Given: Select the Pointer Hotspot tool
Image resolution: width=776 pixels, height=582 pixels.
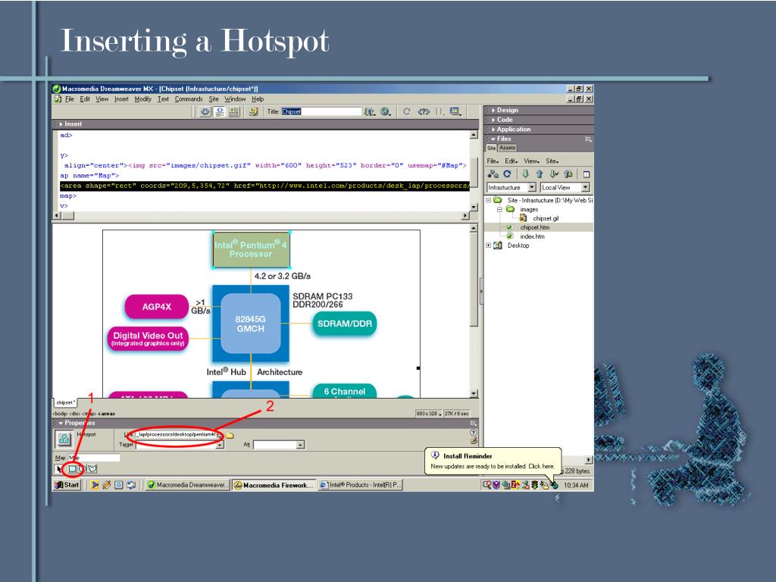Looking at the screenshot, I should 59,468.
